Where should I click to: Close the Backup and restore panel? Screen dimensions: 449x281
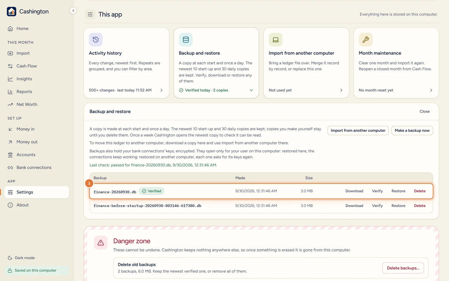(x=425, y=111)
